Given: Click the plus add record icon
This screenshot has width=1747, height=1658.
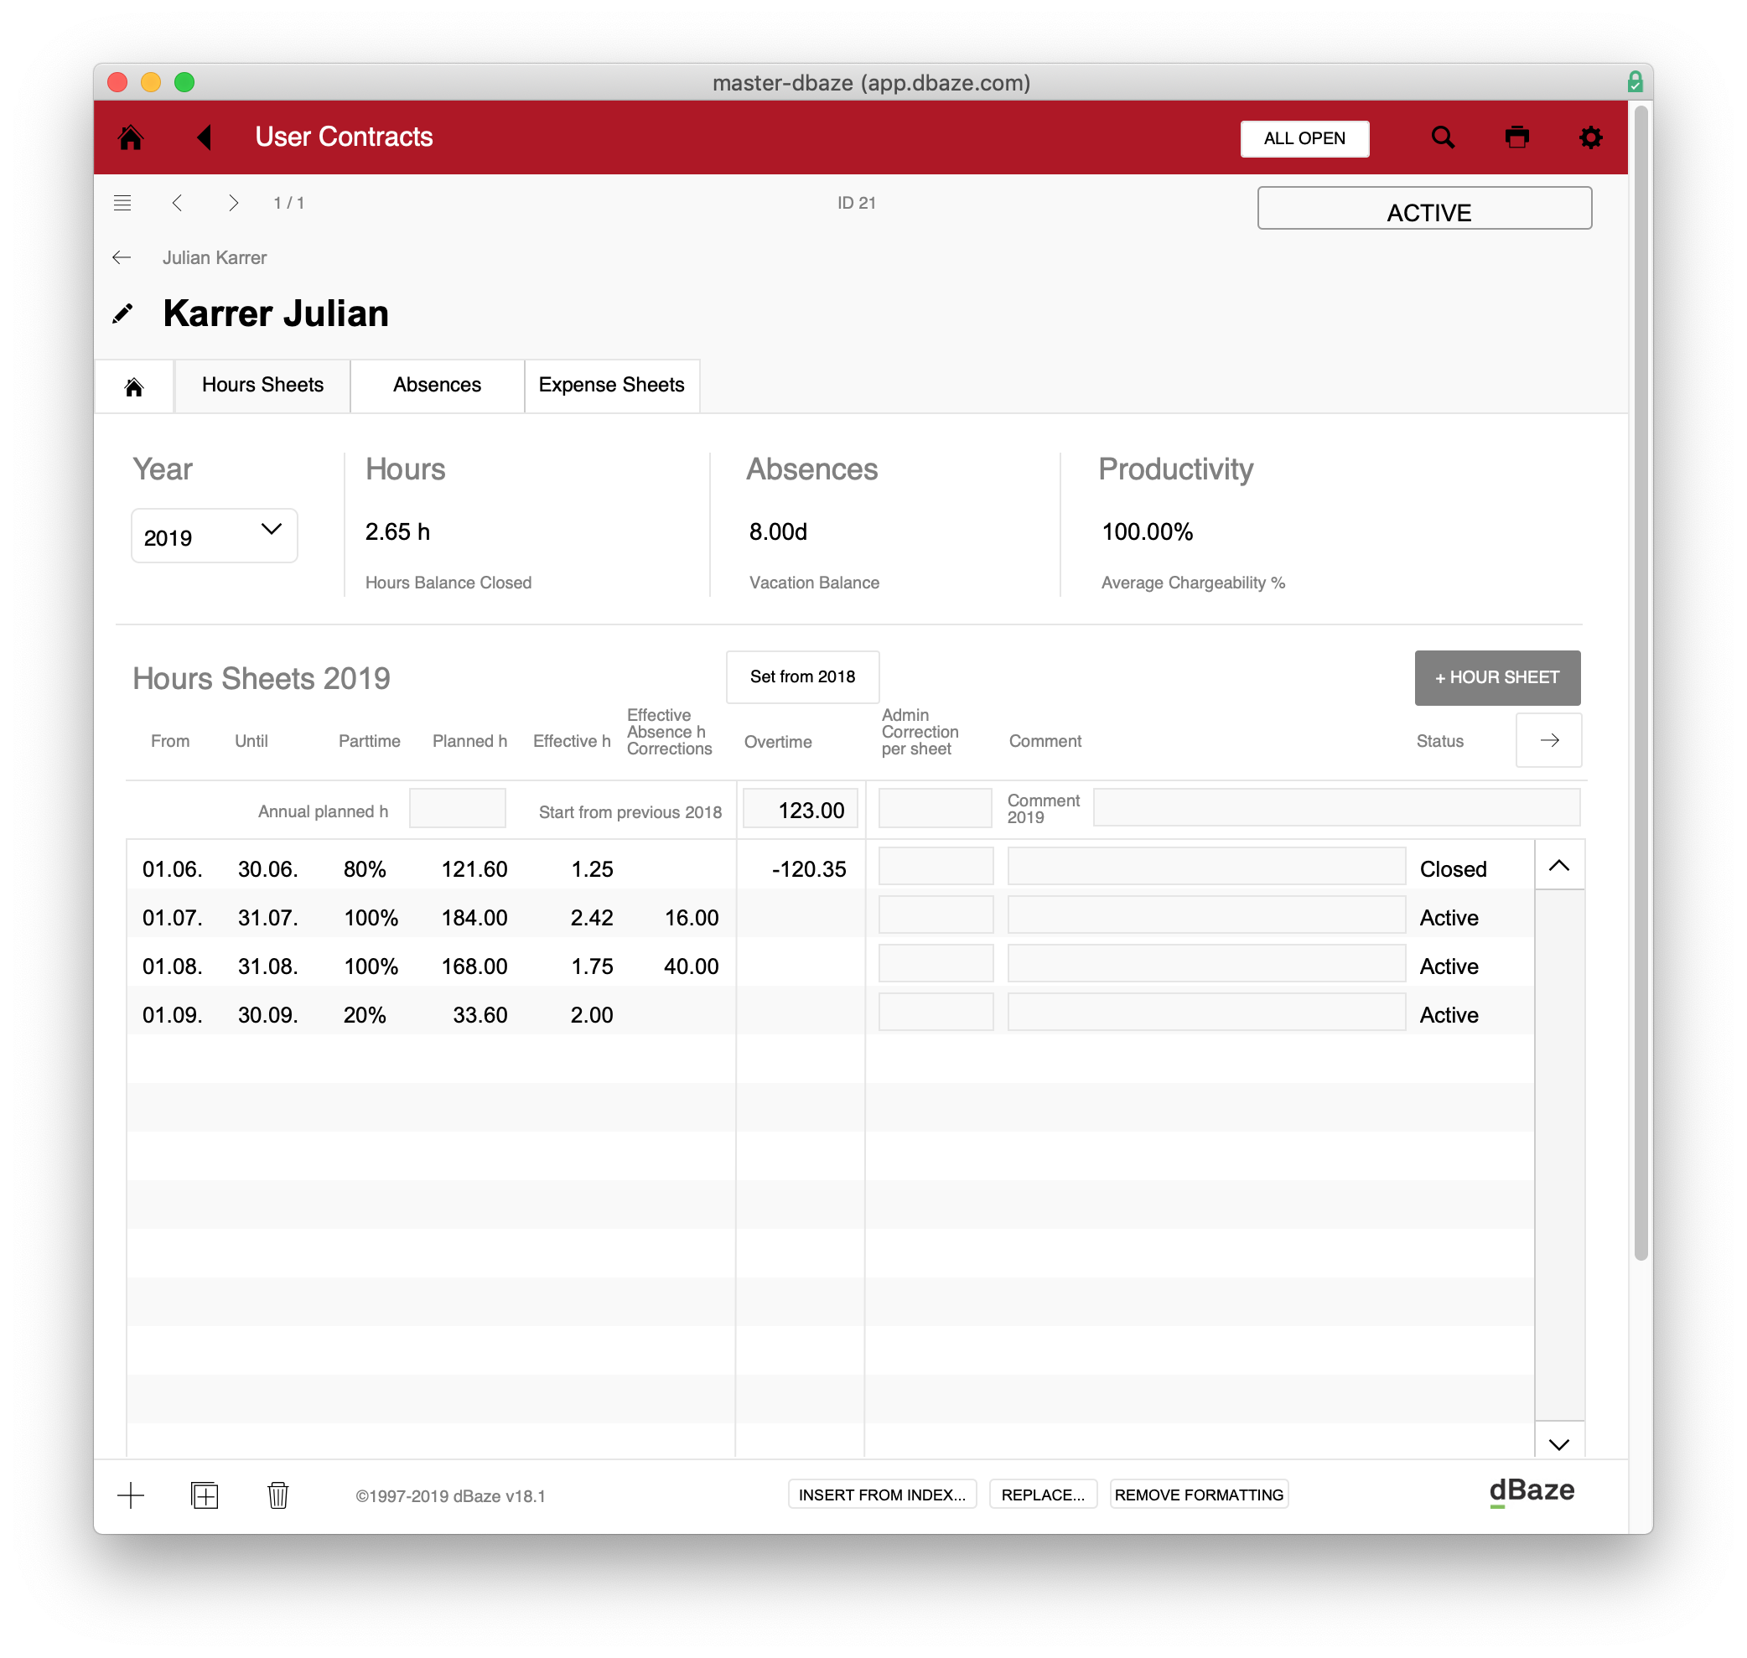Looking at the screenshot, I should point(131,1495).
